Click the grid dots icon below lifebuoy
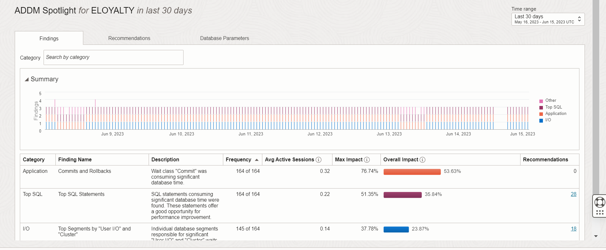Screen dimensions: 606x250 pyautogui.click(x=600, y=212)
